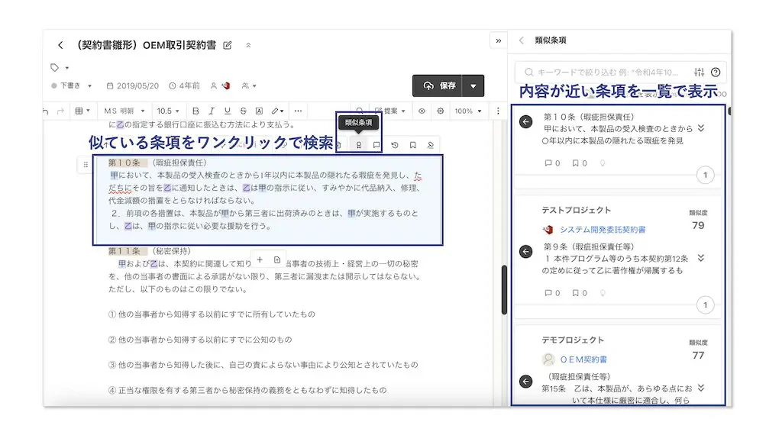This screenshot has width=782, height=435.
Task: Open the version history icon above clause
Action: [395, 145]
